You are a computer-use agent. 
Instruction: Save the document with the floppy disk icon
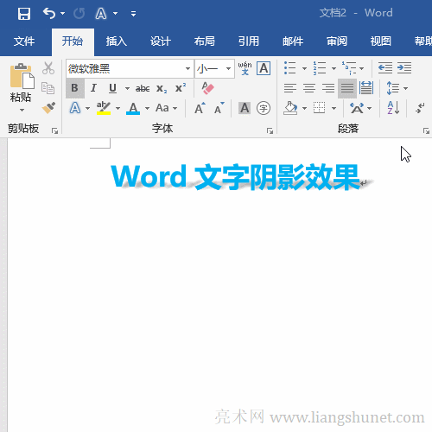24,14
